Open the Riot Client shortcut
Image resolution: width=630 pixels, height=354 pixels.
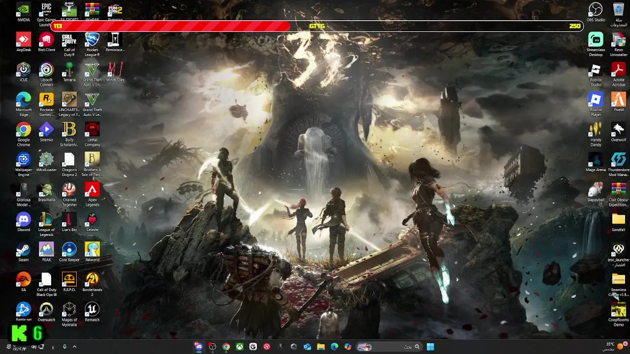coord(46,42)
